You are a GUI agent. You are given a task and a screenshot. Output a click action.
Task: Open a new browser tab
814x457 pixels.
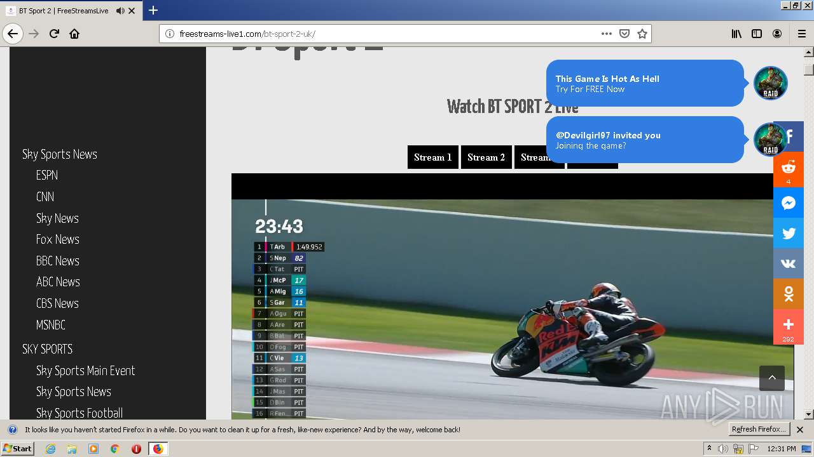[153, 10]
